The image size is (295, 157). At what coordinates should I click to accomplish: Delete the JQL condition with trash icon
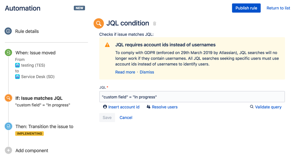(154, 24)
